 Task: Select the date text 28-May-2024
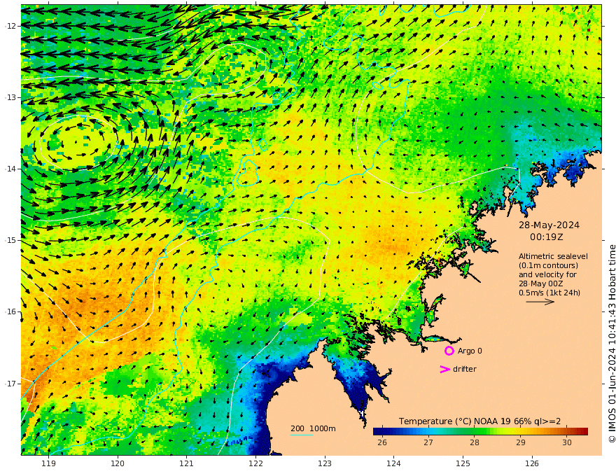[549, 225]
